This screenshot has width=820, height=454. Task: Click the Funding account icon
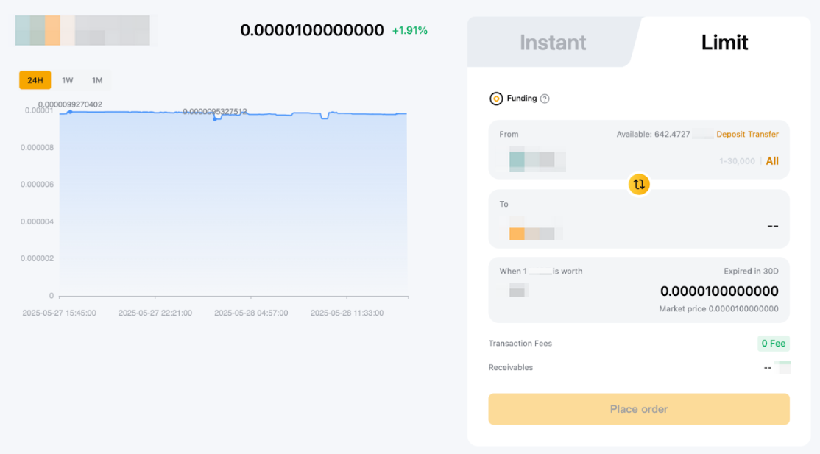point(496,99)
